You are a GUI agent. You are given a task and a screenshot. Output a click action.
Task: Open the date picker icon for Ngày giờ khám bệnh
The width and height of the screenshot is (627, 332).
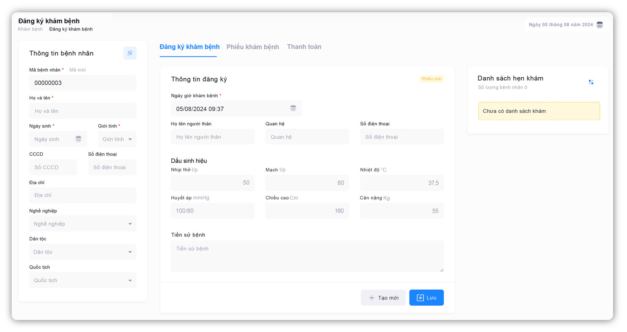(293, 109)
